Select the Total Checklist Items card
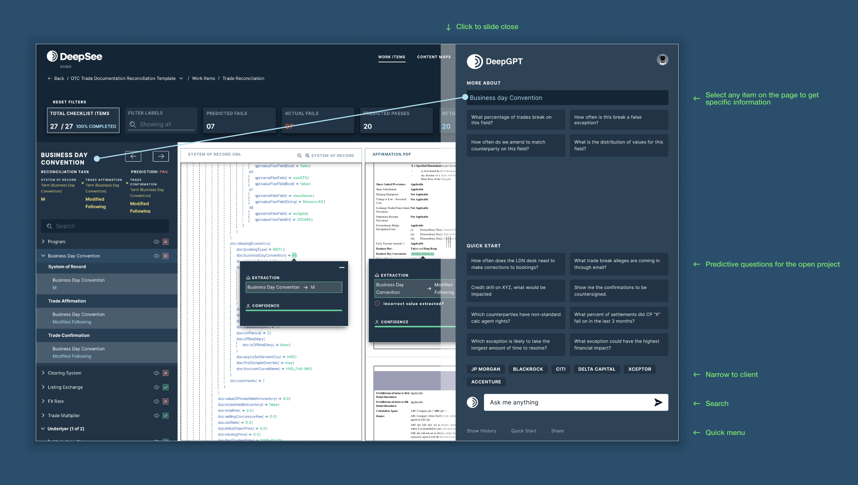 tap(83, 120)
